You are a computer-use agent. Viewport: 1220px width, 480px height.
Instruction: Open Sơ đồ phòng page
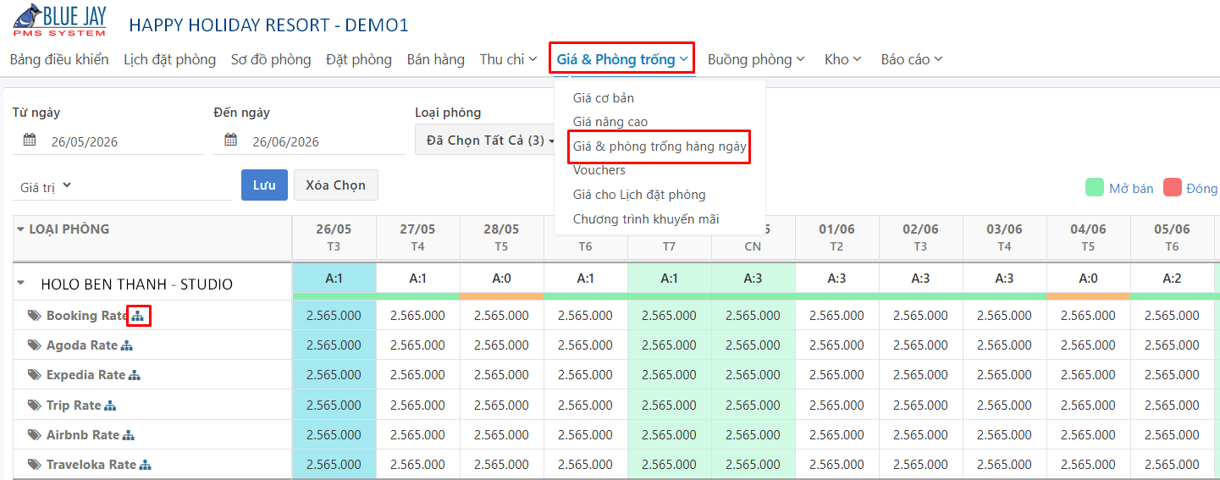click(271, 59)
